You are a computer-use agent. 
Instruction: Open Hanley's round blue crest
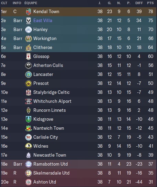[29, 30]
